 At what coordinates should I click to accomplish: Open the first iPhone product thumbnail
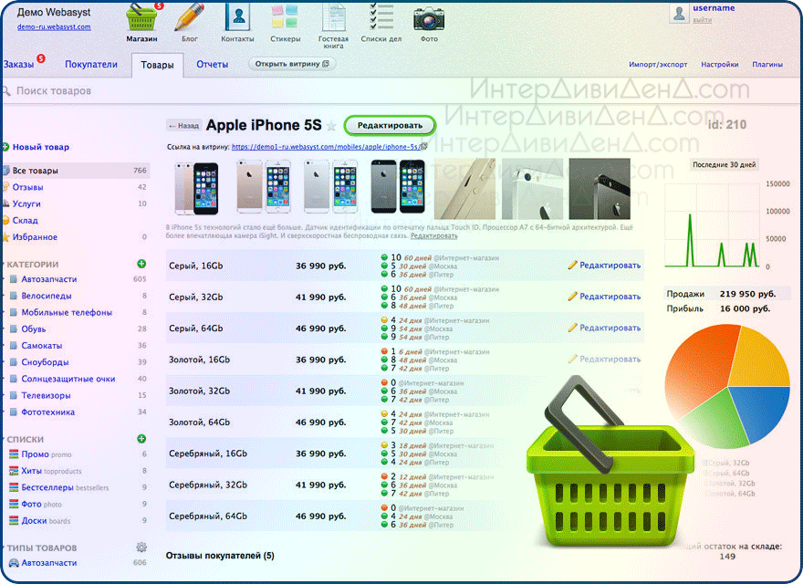click(195, 189)
